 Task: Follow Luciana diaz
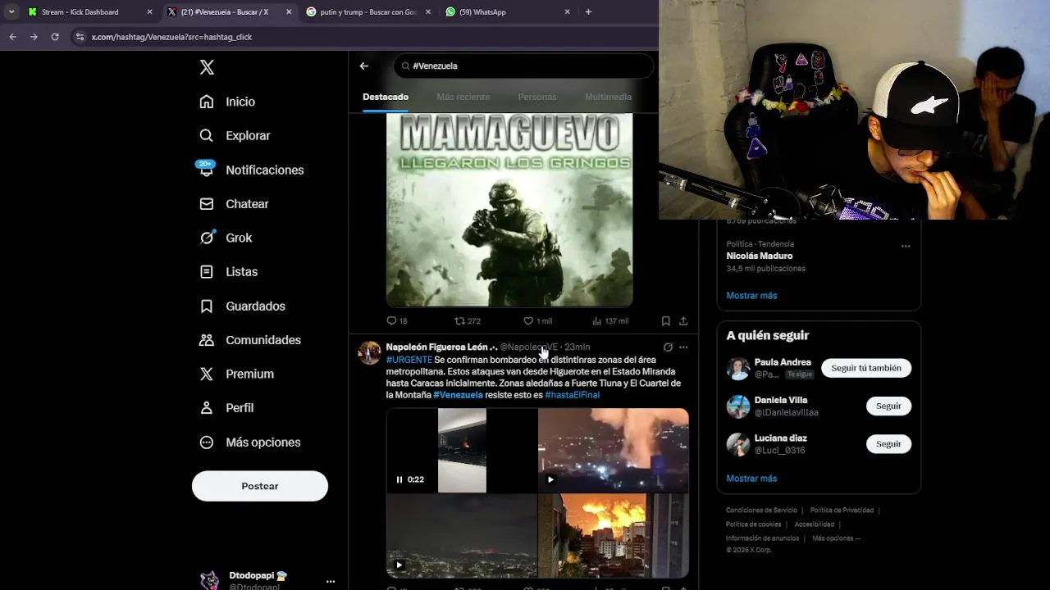tap(888, 443)
